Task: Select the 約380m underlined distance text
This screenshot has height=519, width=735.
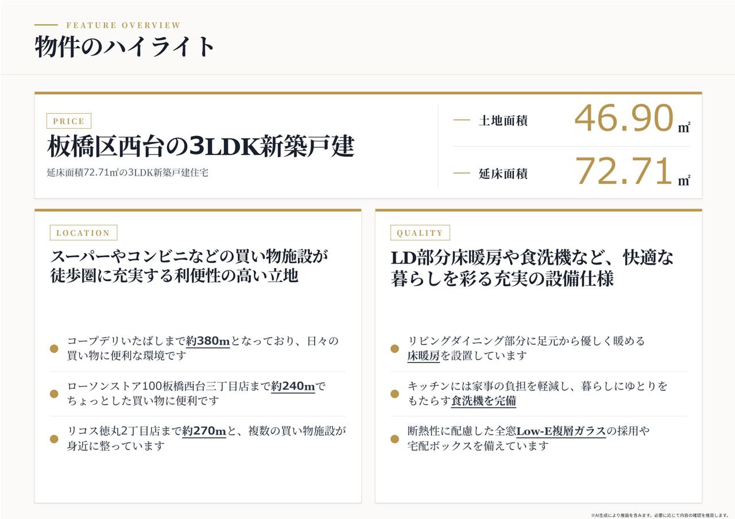Action: coord(208,341)
